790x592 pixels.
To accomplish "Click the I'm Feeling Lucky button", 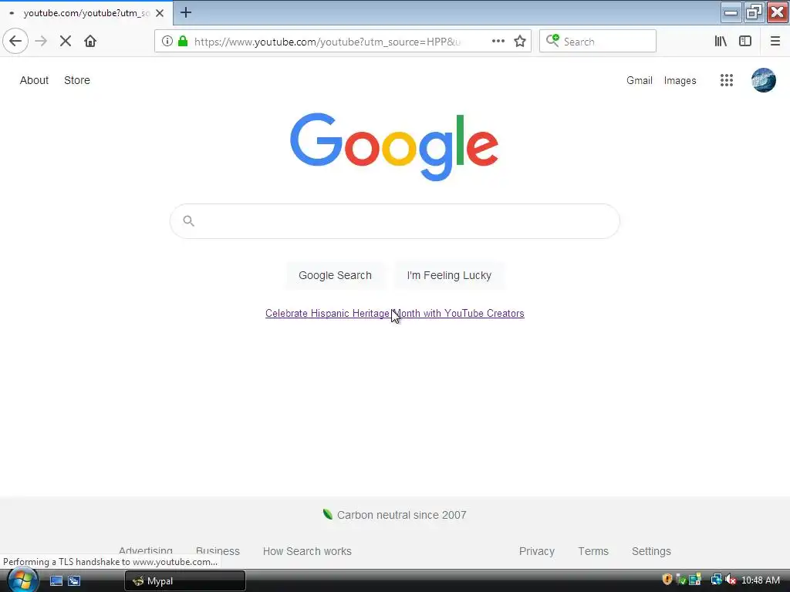I will coord(449,275).
